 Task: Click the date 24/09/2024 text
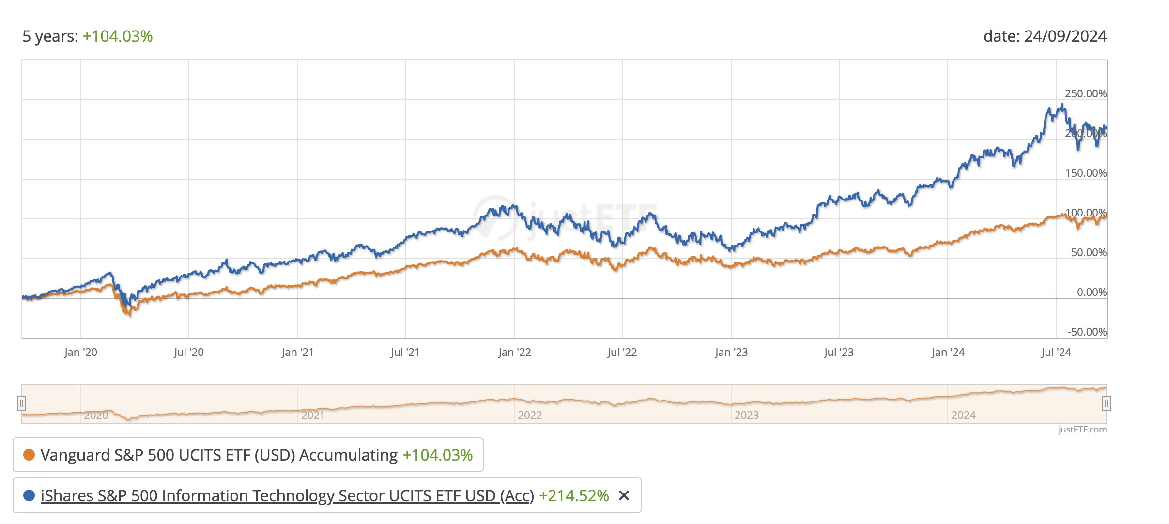[1045, 36]
